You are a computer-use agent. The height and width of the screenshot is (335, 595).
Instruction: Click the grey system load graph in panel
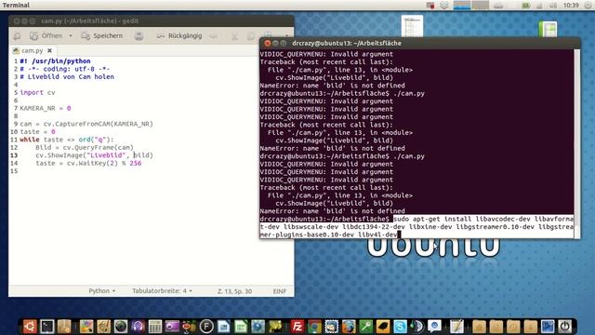click(480, 6)
